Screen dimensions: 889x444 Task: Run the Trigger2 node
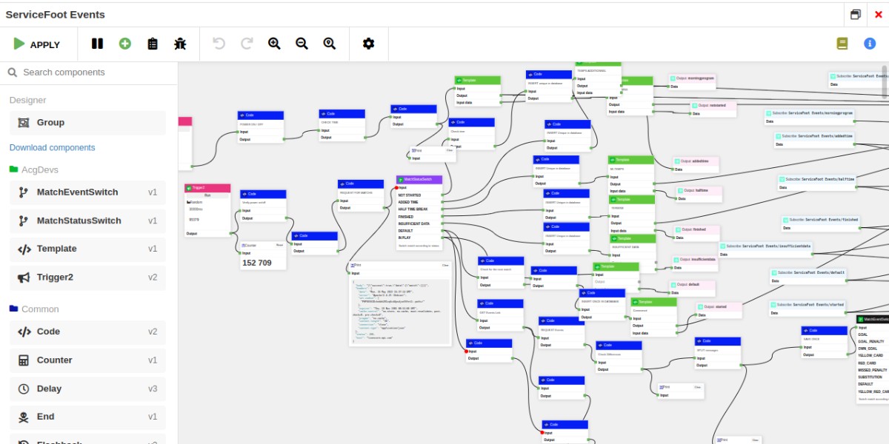207,195
